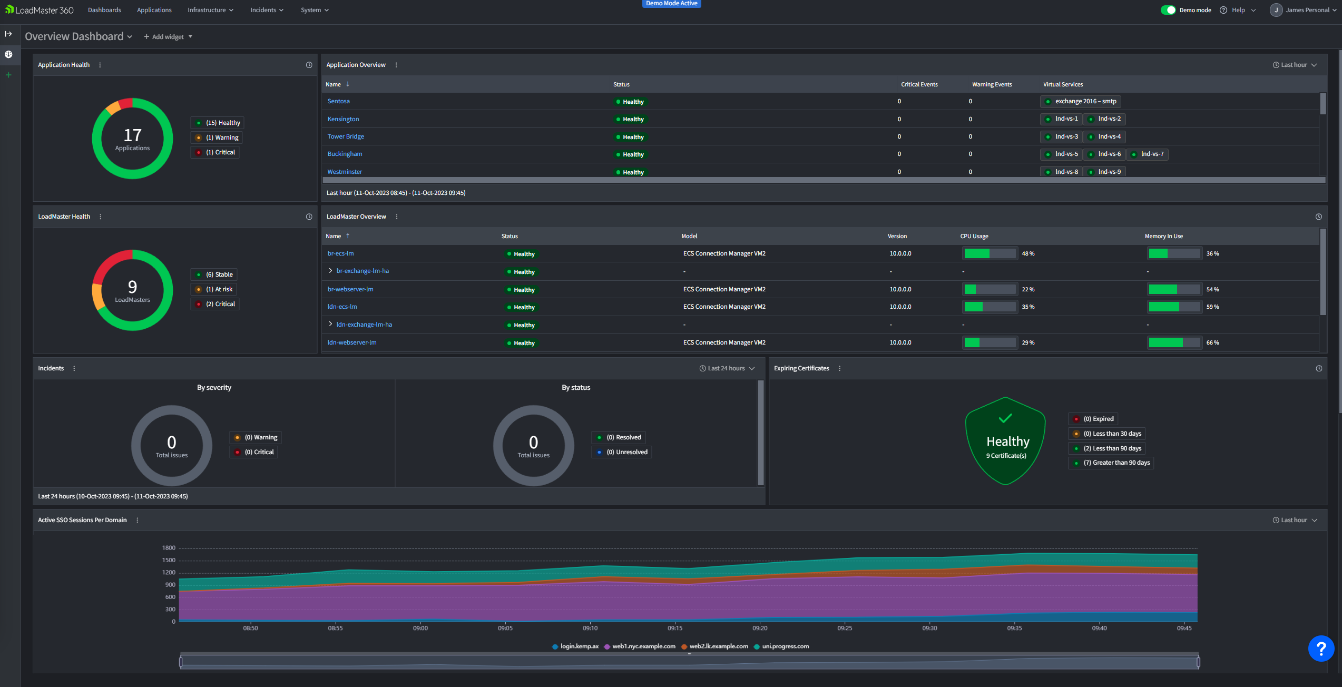Toggle the login.kemp.ax series in the chart legend
The image size is (1342, 687).
pos(575,646)
